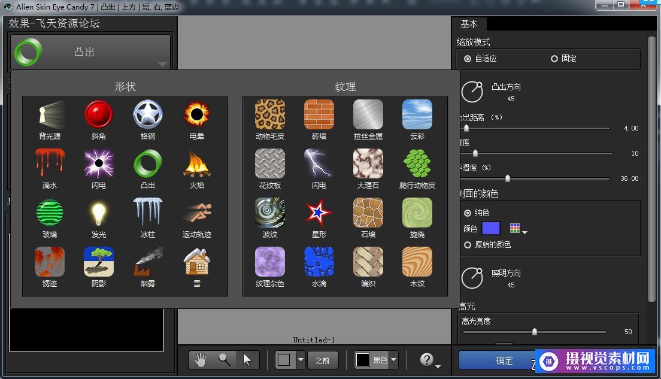The image size is (661, 379).
Task: Pick the 石墙 stone wall texture
Action: pyautogui.click(x=368, y=218)
